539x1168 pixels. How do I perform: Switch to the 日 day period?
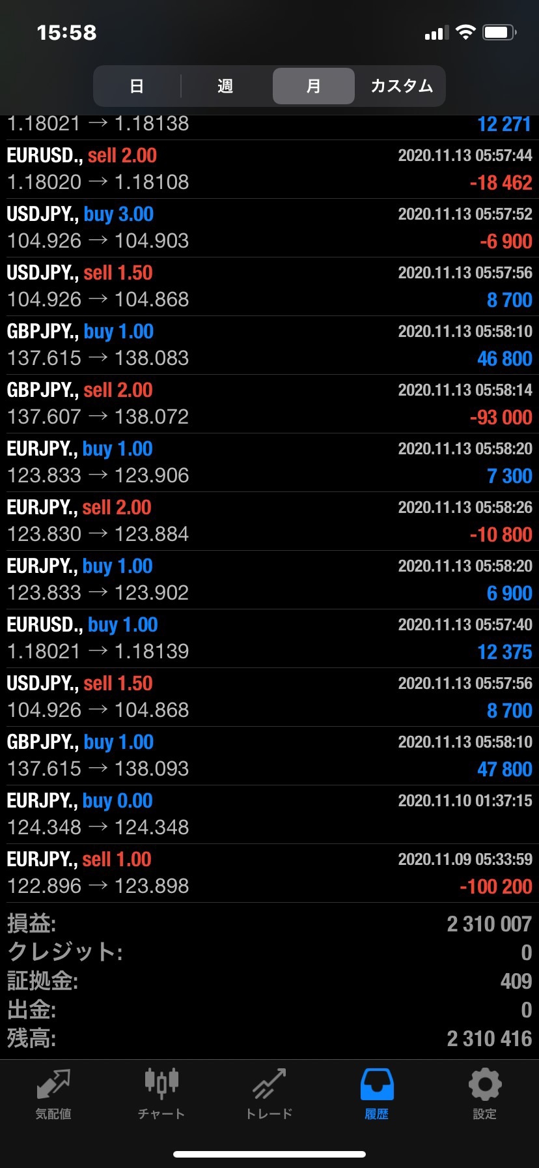[137, 86]
